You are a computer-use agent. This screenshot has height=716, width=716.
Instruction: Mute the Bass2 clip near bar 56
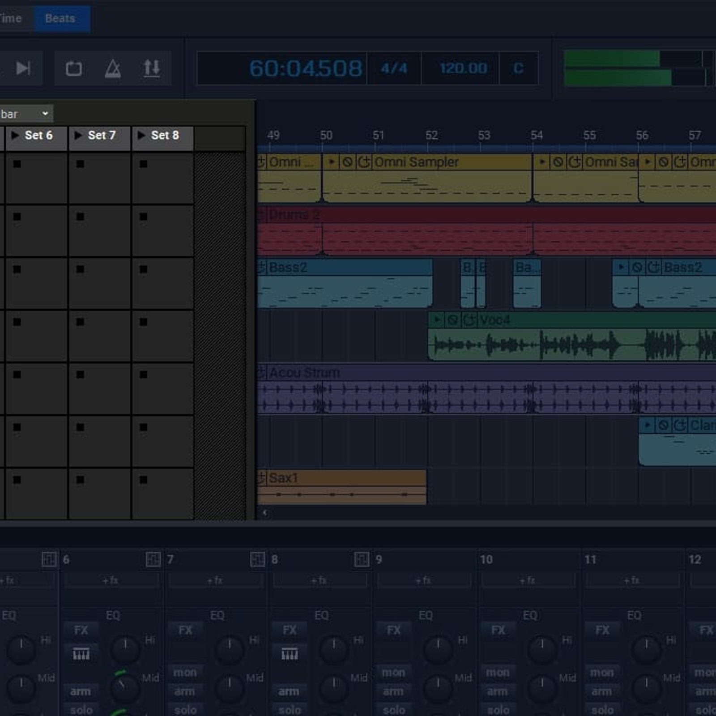click(637, 267)
